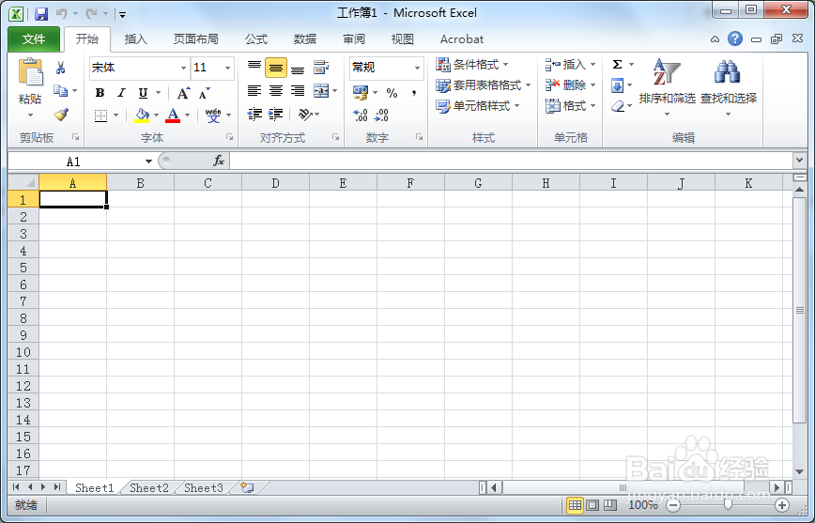The image size is (815, 523).
Task: Open the 文件 File tab
Action: click(x=34, y=39)
